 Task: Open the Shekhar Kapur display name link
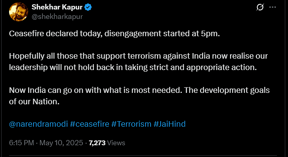(x=57, y=7)
